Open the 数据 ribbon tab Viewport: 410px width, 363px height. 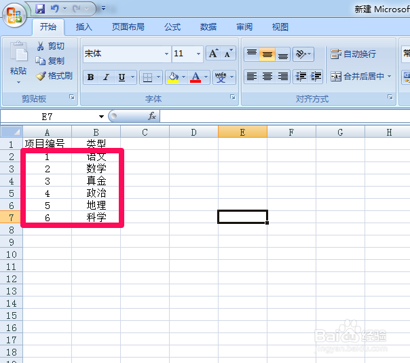[x=208, y=26]
